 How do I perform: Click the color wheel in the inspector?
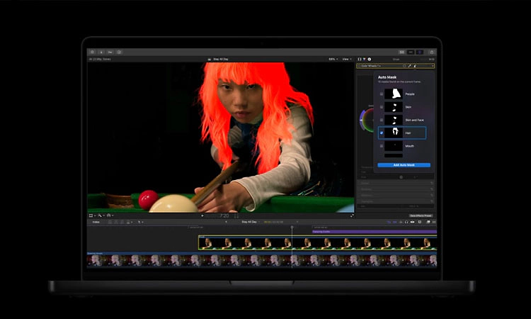pos(367,120)
